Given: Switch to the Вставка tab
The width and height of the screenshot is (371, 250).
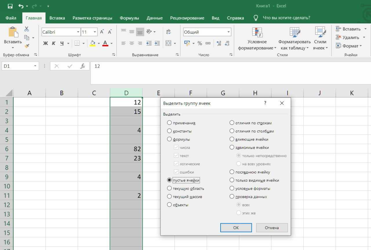Looking at the screenshot, I should tap(57, 18).
